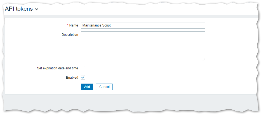
Task: Click the chevron arrow beside API tokens
Action: (37, 9)
